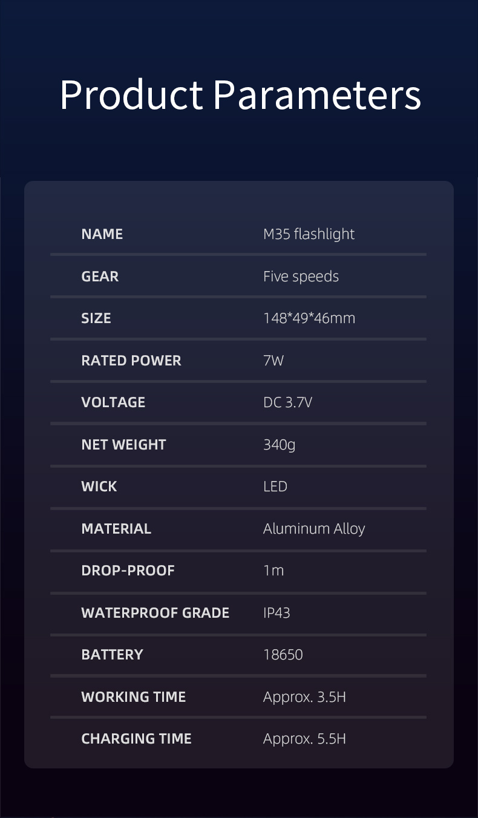The image size is (478, 818).
Task: Click the SIZE label
Action: pyautogui.click(x=96, y=318)
